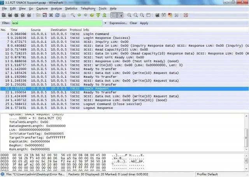
Task: Select packet 16 Ready To Transfer
Action: point(124,69)
